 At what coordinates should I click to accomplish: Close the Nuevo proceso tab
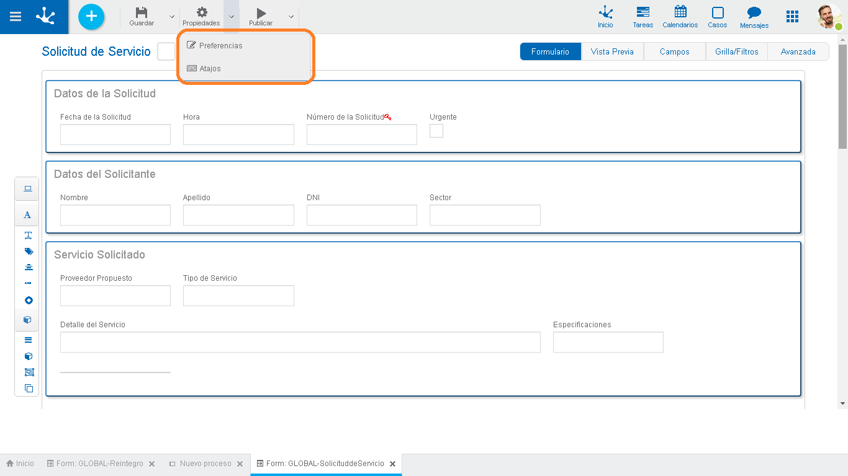click(x=239, y=464)
